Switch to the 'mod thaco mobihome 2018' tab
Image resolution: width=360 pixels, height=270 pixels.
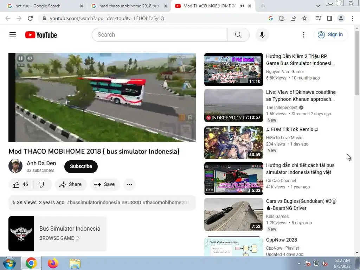coord(129,6)
